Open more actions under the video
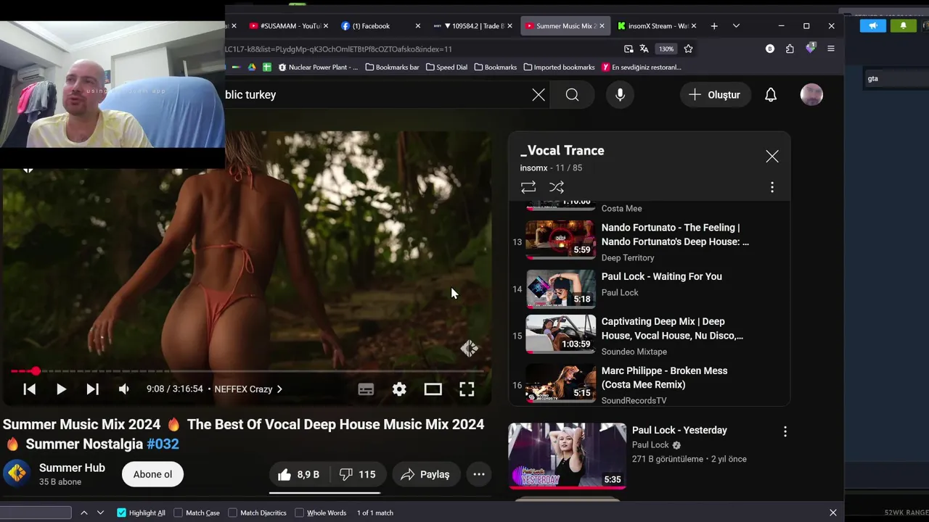 tap(479, 474)
